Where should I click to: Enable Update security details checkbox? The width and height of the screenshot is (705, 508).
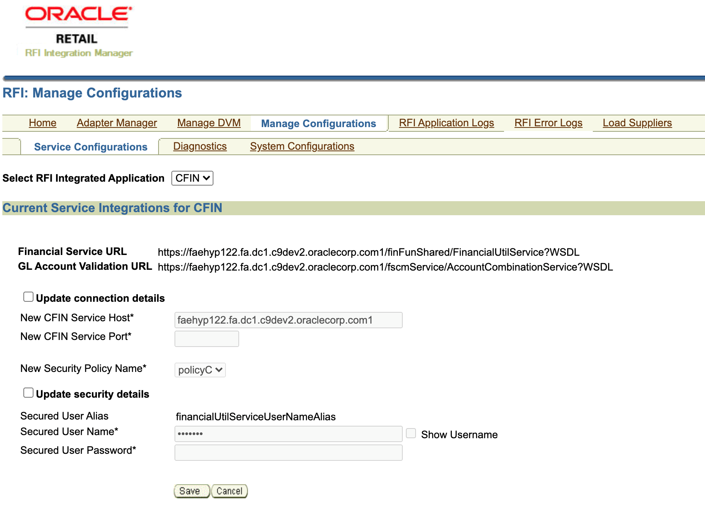point(28,393)
